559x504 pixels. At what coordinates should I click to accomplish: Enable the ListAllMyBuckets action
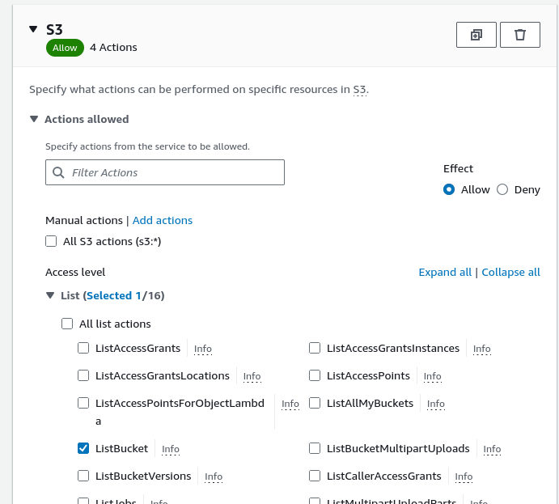click(x=315, y=403)
